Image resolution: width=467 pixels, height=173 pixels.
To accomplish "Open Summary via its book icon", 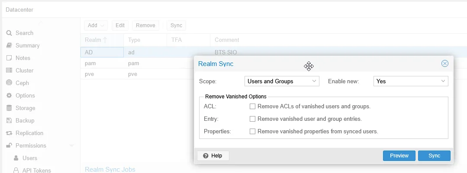I will coord(9,46).
